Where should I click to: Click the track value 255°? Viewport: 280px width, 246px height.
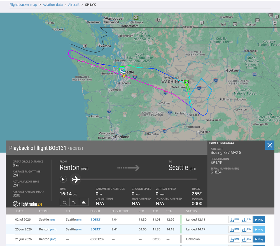click(197, 194)
